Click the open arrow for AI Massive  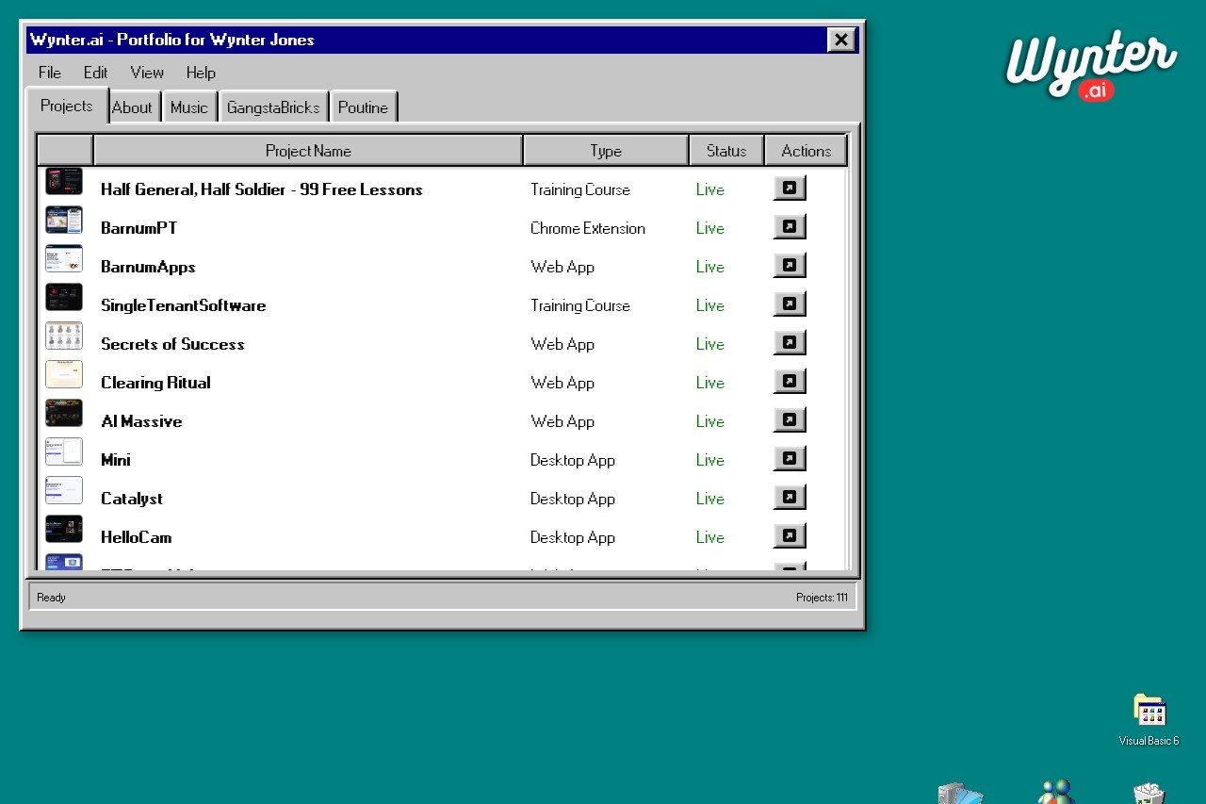pos(790,420)
